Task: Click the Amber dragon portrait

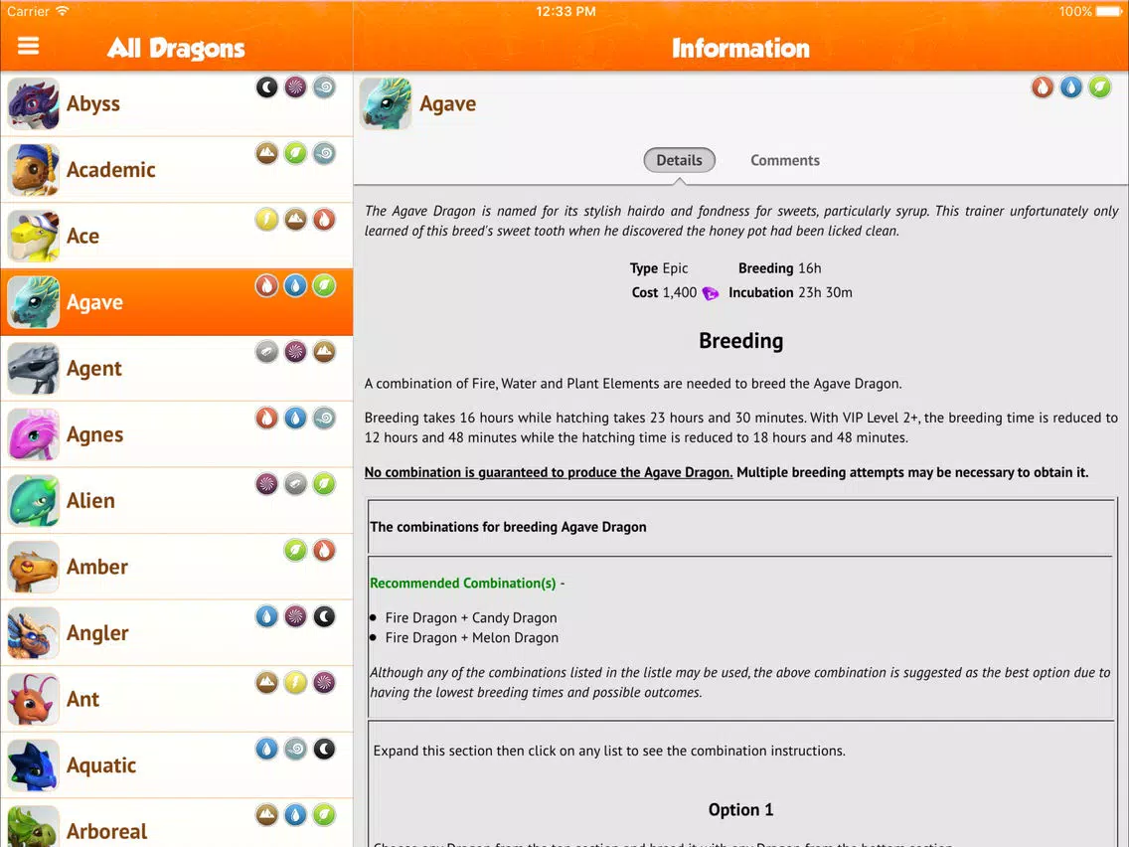Action: coord(33,568)
